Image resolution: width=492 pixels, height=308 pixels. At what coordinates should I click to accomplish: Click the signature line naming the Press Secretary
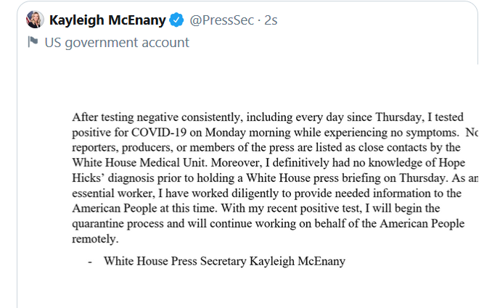(225, 262)
